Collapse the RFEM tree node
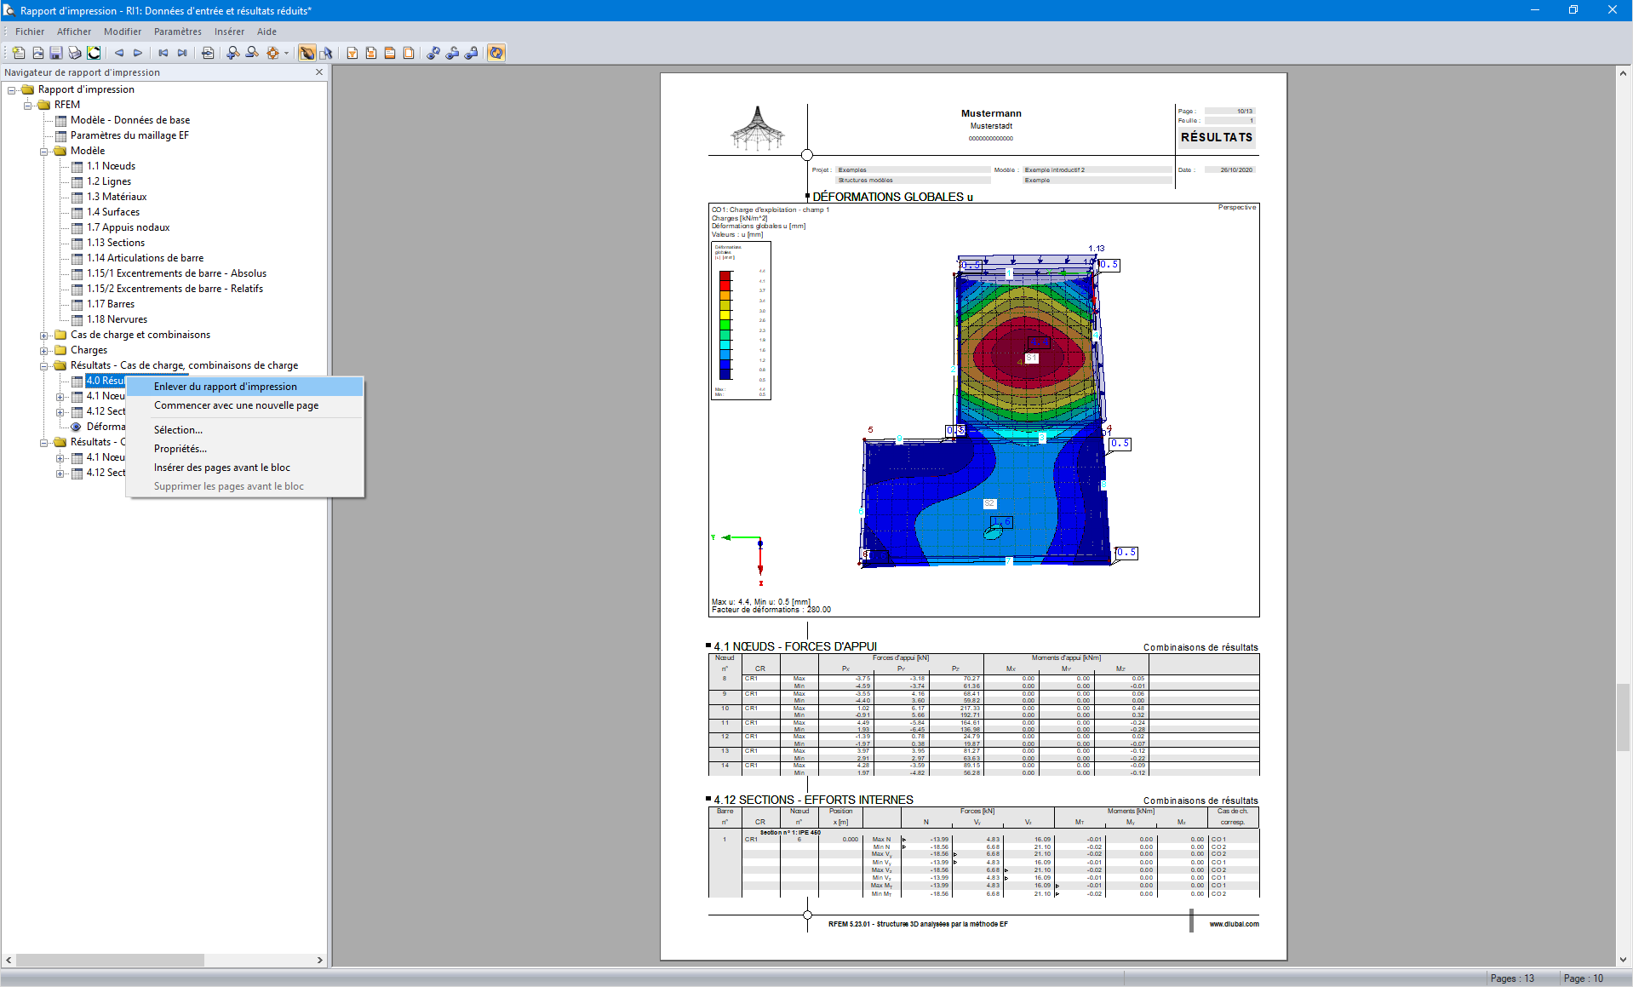Screen dimensions: 1633x987 pyautogui.click(x=28, y=105)
